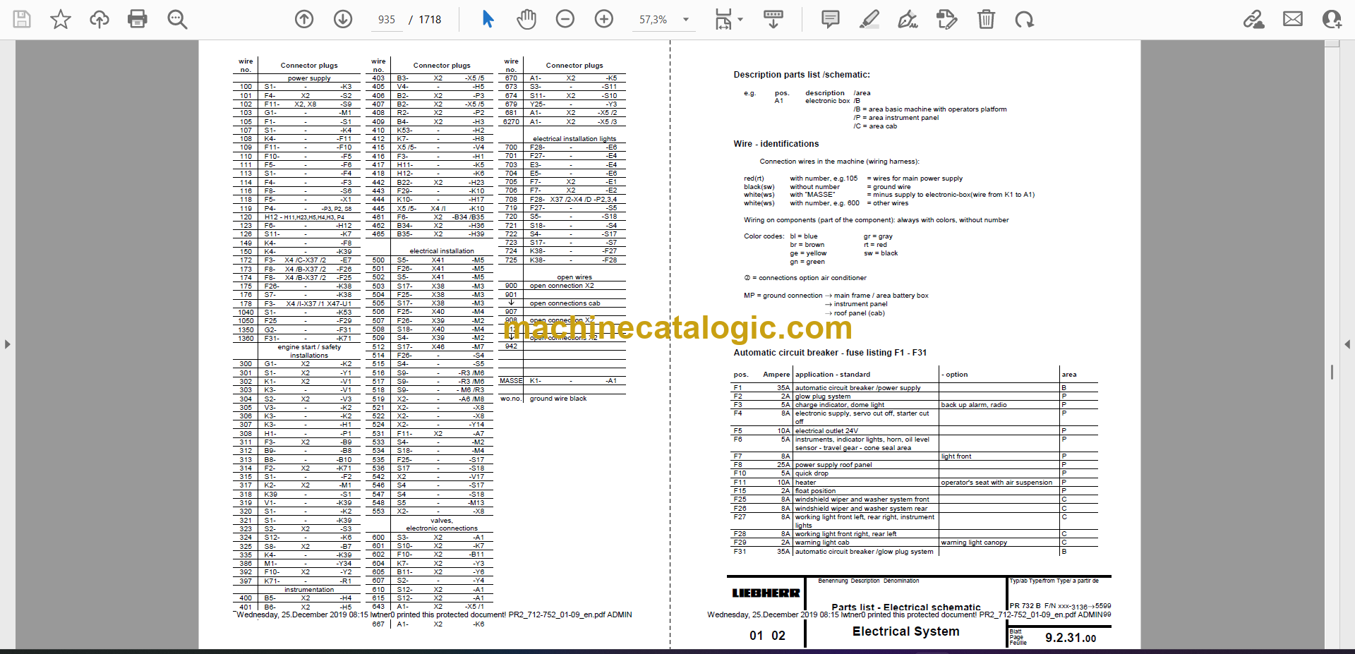
Task: Click 'valves, electronic connections' section label
Action: [442, 524]
